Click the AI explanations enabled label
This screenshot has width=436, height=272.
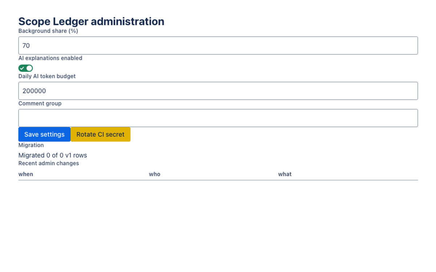coord(50,58)
